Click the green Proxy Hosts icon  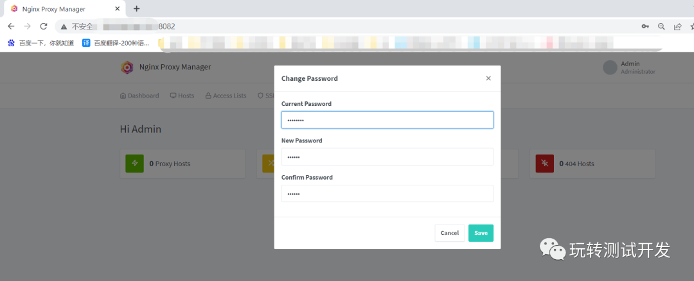135,164
